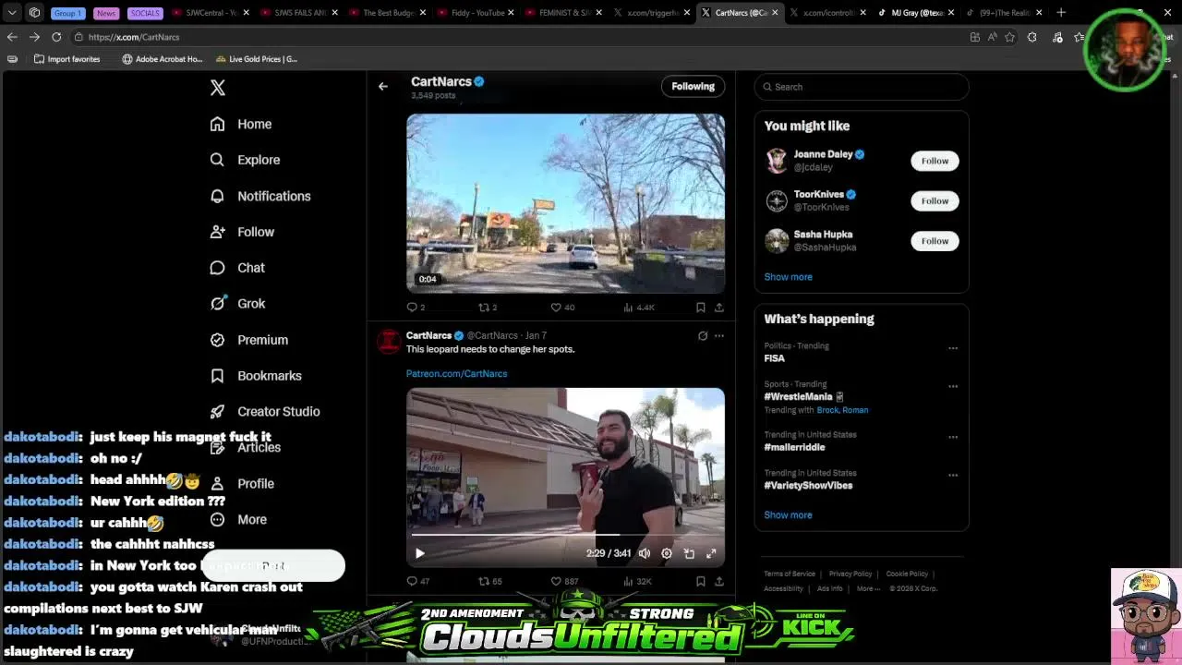The image size is (1182, 665).
Task: Click the Creator Studio rocket icon
Action: point(217,412)
